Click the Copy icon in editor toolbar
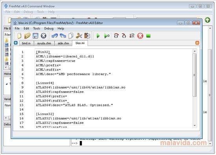Screen dimensions: 216x155 [x=71, y=36]
